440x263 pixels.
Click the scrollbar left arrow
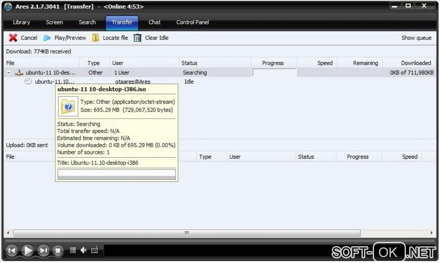click(x=8, y=233)
